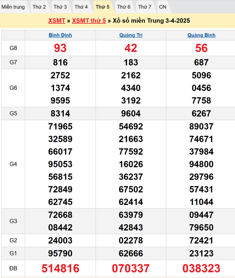
Task: Open the XSMT thứ 5 breadcrumb link
Action: pos(89,21)
